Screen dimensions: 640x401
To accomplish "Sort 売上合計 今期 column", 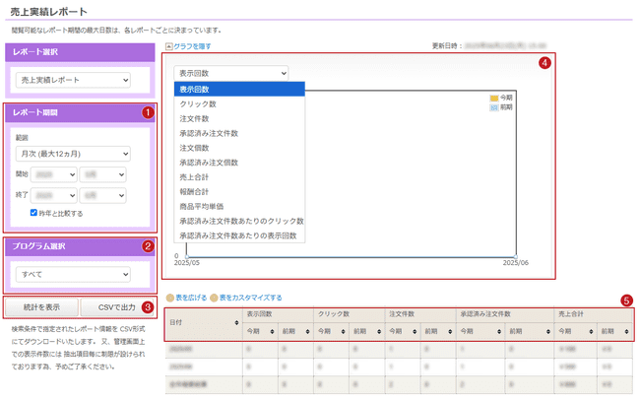I will coord(591,332).
